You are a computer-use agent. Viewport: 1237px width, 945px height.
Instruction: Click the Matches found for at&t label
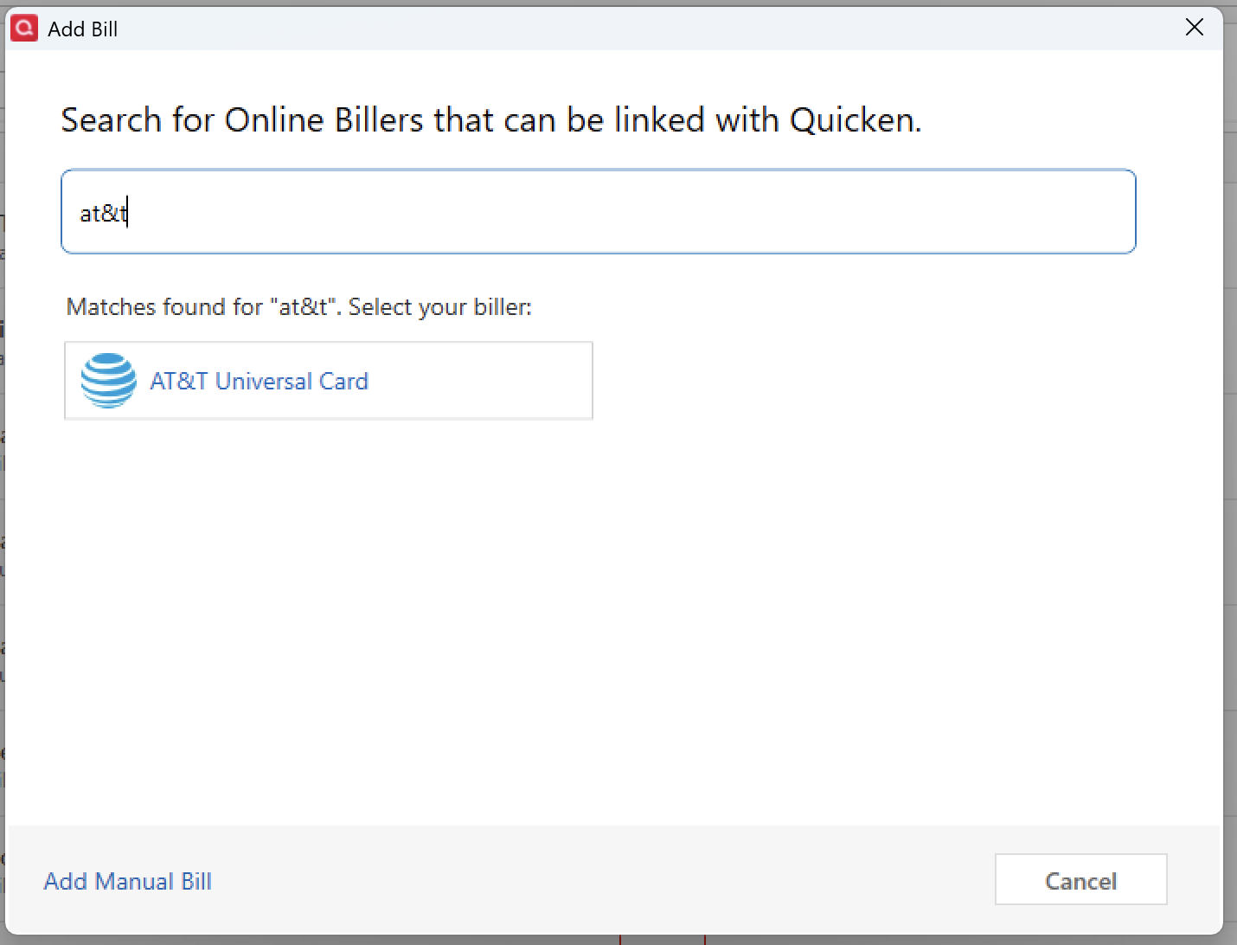point(298,307)
